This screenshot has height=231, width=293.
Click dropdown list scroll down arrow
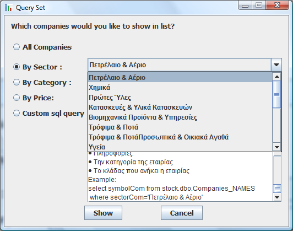pos(276,147)
